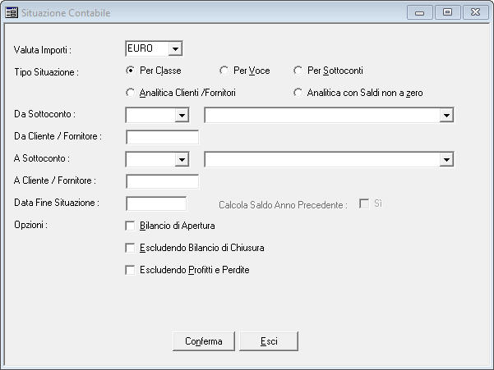Focus the Da Cliente / Fornitore field
494x370 pixels.
162,137
